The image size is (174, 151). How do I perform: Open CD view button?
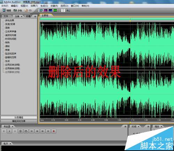click(x=28, y=10)
